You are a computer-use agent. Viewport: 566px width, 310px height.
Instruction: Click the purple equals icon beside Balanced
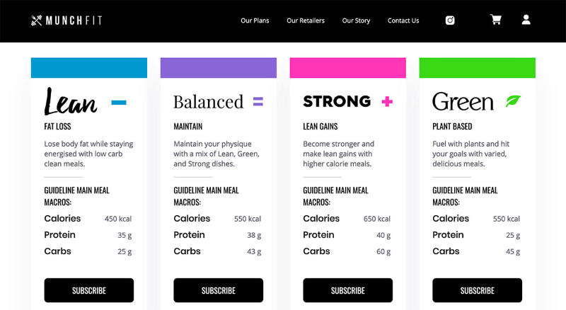click(x=258, y=101)
